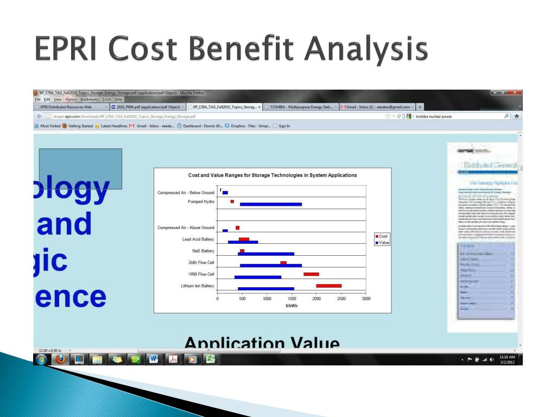Open search engine selector dropdown

point(409,116)
